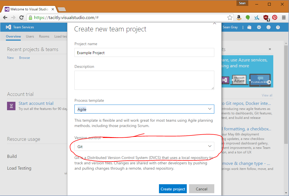Click the Create project button

173,189
